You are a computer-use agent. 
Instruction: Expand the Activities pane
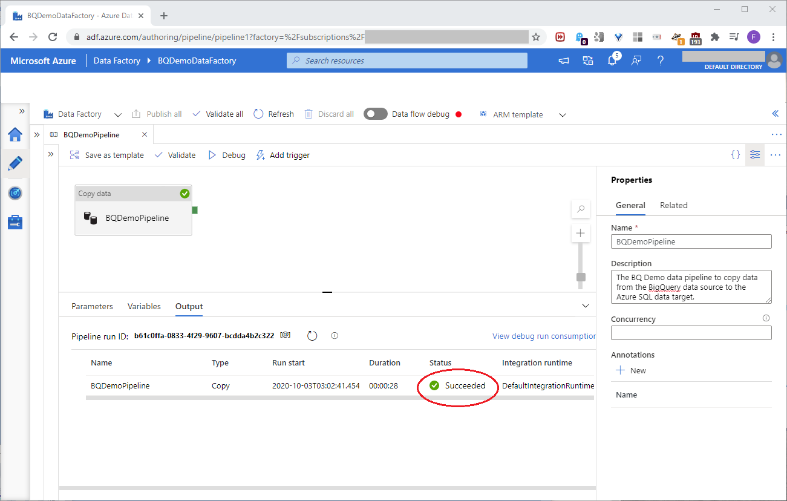51,155
